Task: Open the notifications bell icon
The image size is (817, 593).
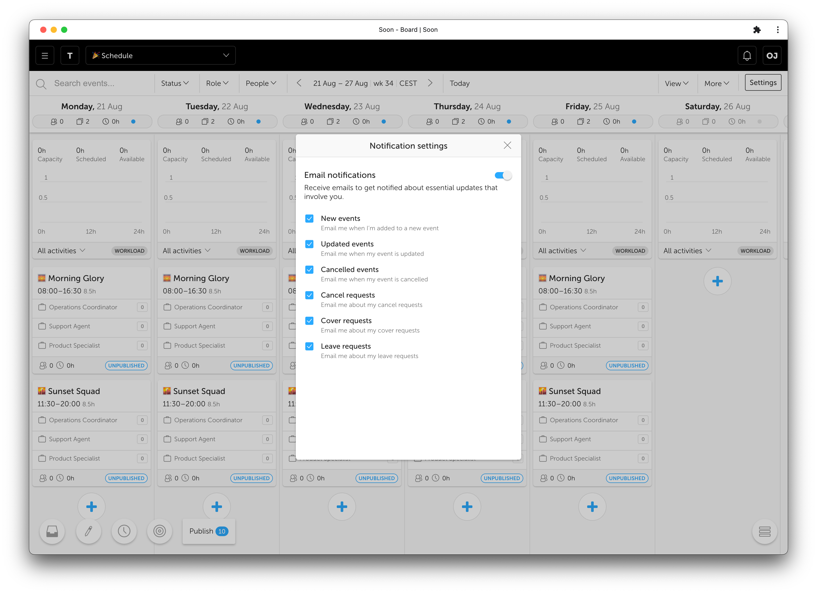Action: [747, 56]
